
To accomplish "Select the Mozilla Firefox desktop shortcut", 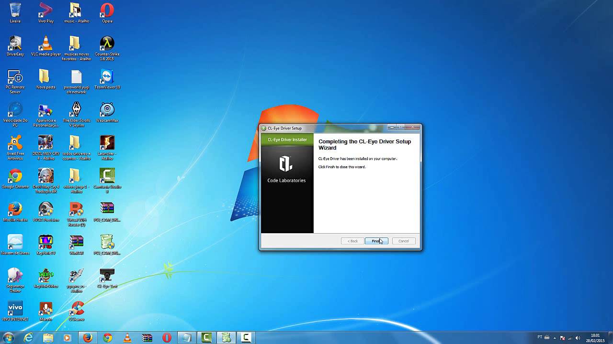I will [x=15, y=211].
